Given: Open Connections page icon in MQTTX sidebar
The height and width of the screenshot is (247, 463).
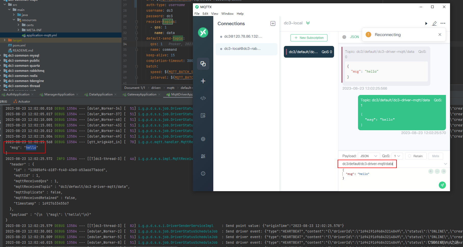Looking at the screenshot, I should (x=203, y=64).
